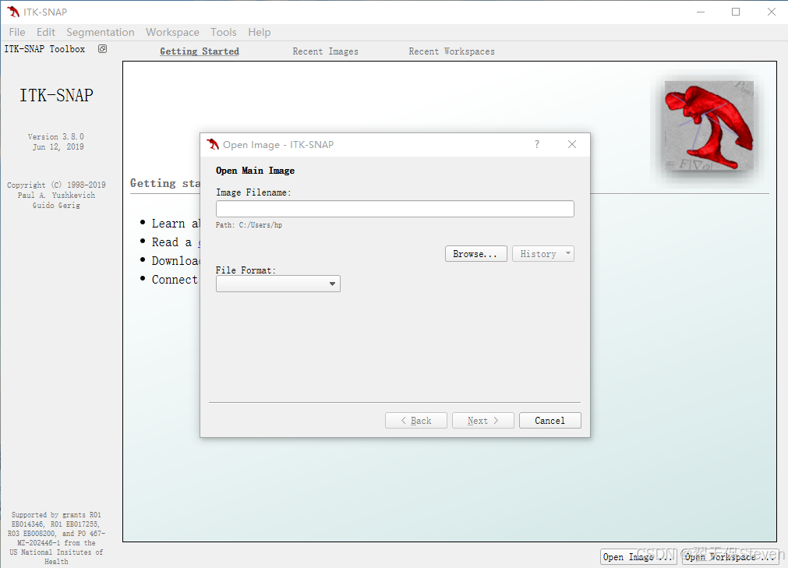Close the Open Image dialog
788x568 pixels.
pos(572,144)
